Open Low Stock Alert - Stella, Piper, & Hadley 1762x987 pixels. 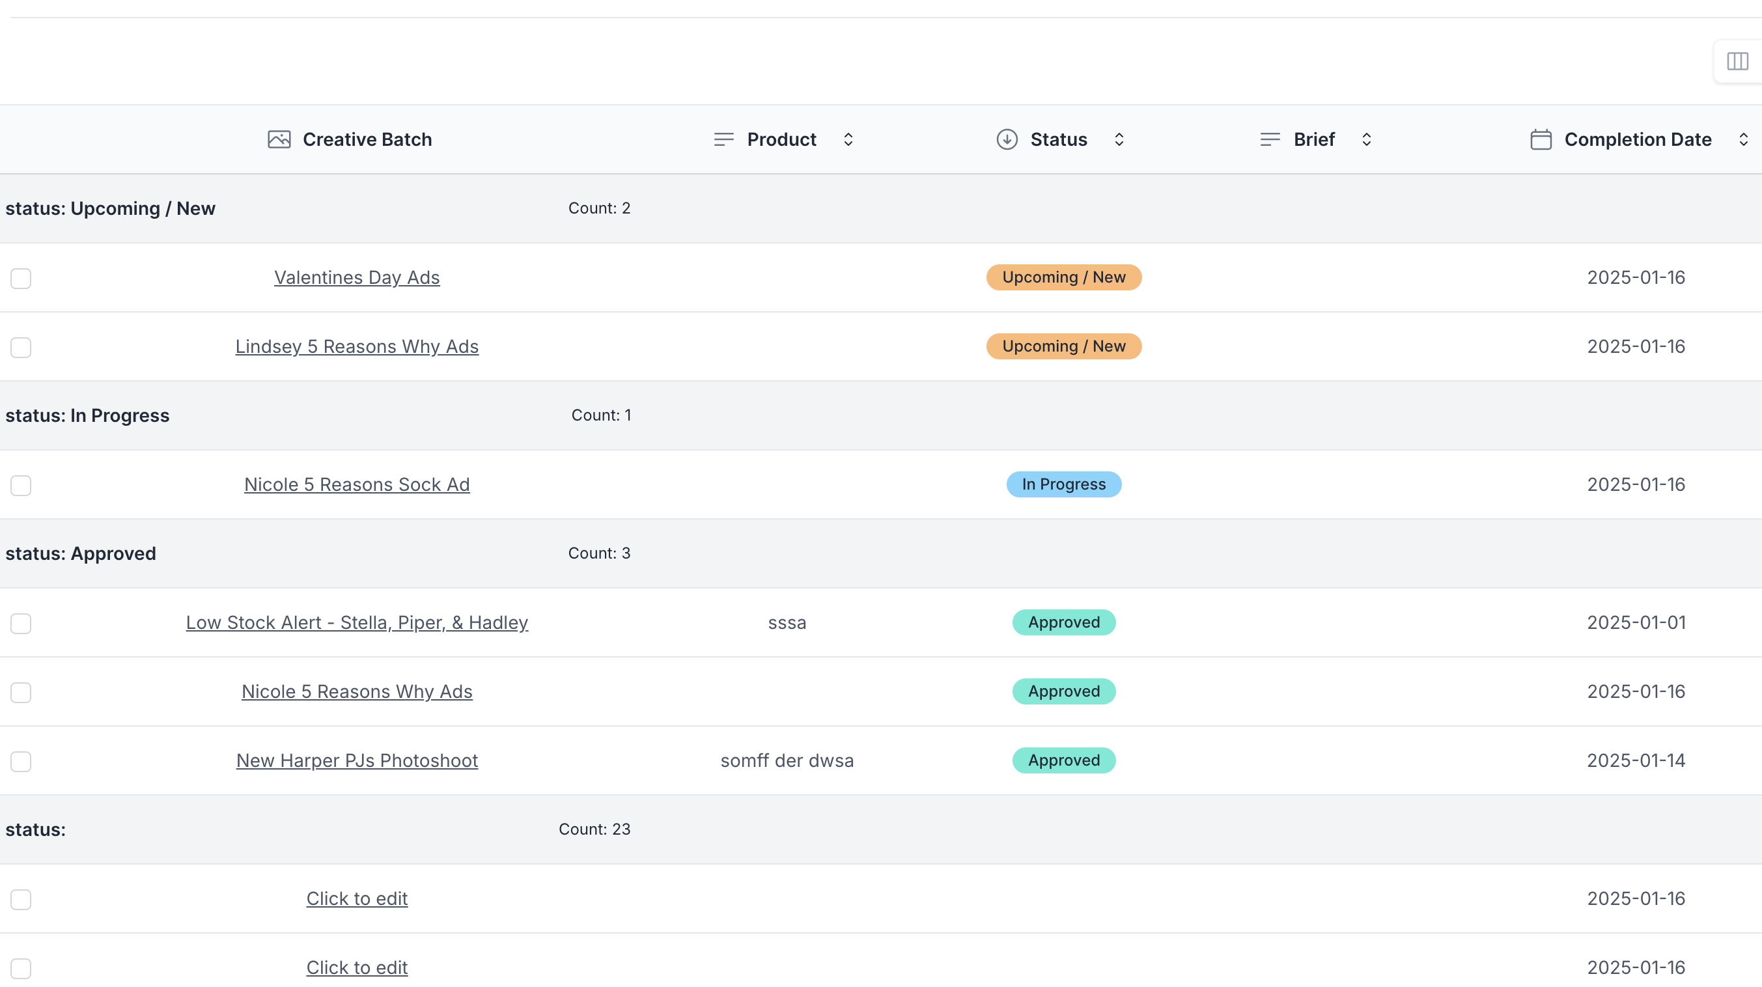[x=357, y=622]
